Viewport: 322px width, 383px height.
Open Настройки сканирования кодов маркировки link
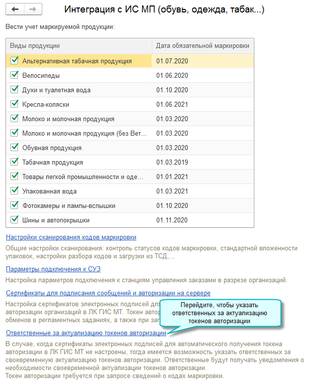coord(71,237)
